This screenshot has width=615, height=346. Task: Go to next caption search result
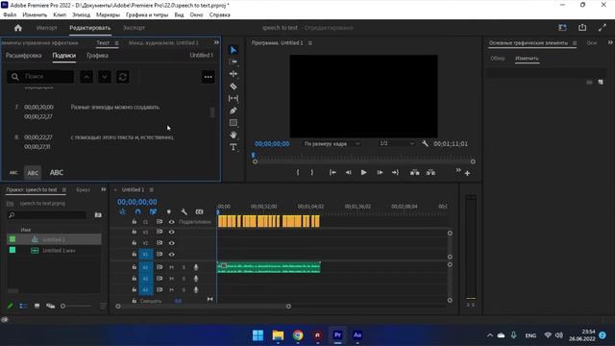click(105, 77)
